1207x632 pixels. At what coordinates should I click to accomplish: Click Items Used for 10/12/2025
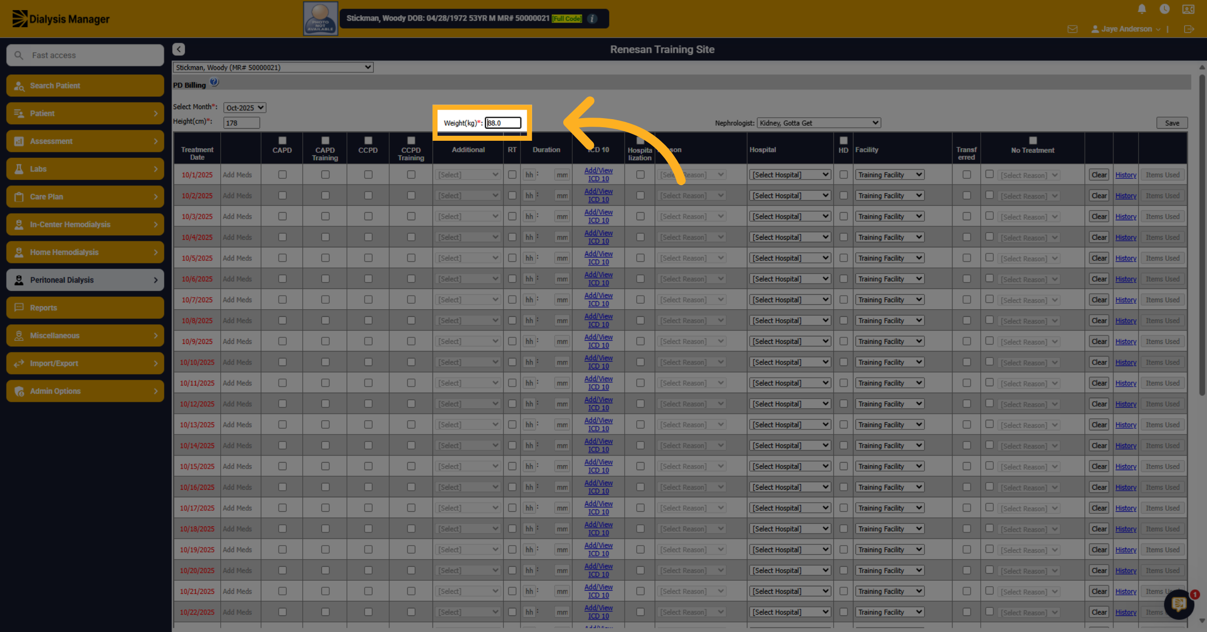coord(1162,404)
